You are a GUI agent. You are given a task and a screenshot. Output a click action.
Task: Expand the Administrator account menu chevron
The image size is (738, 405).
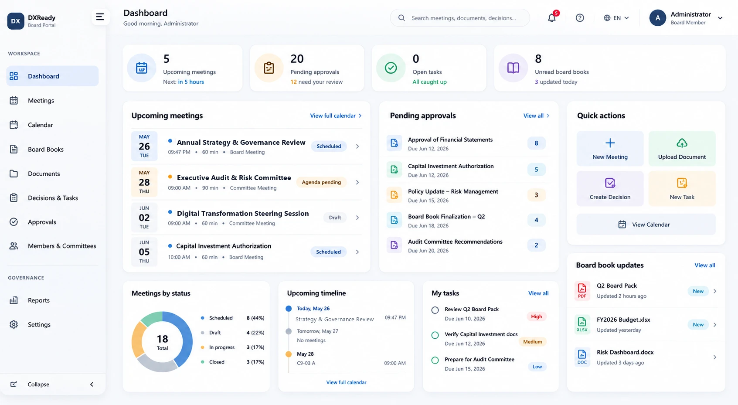click(720, 18)
